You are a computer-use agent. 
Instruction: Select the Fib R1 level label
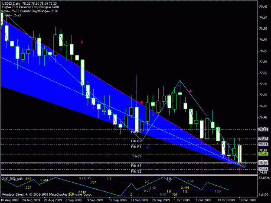pos(136,147)
